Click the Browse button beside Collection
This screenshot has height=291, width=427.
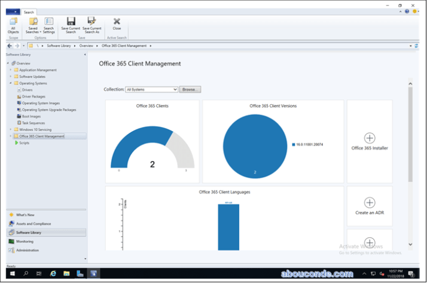190,89
